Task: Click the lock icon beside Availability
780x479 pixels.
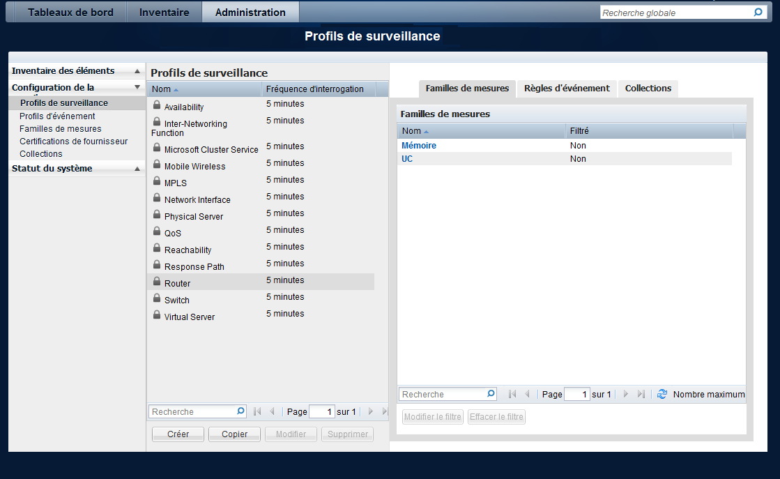Action: [x=157, y=105]
